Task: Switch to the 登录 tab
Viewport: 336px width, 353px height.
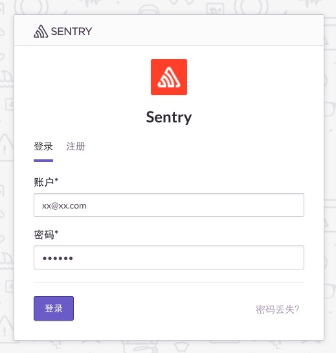Action: tap(43, 146)
